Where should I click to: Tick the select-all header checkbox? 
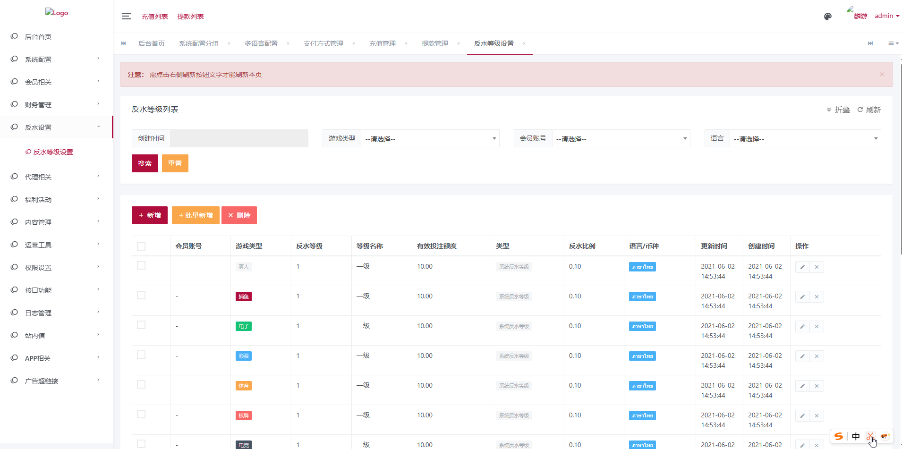coord(141,246)
